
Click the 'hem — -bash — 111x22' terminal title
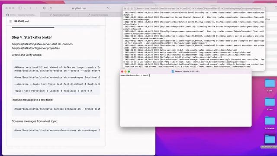click(187, 71)
